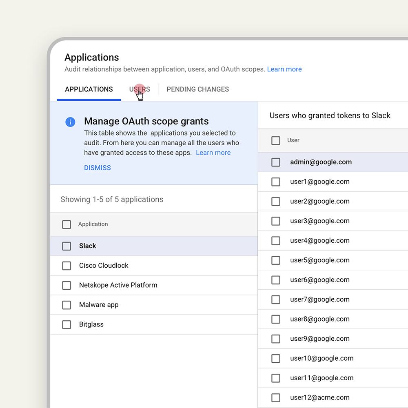408x408 pixels.
Task: Toggle the select-all User checkbox
Action: (276, 141)
